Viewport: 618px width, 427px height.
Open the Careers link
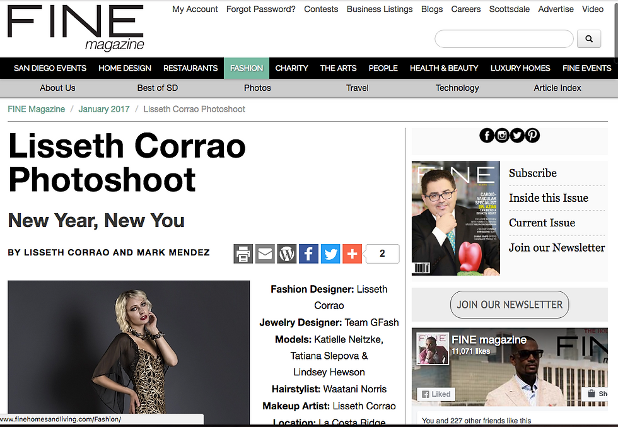[x=466, y=9]
